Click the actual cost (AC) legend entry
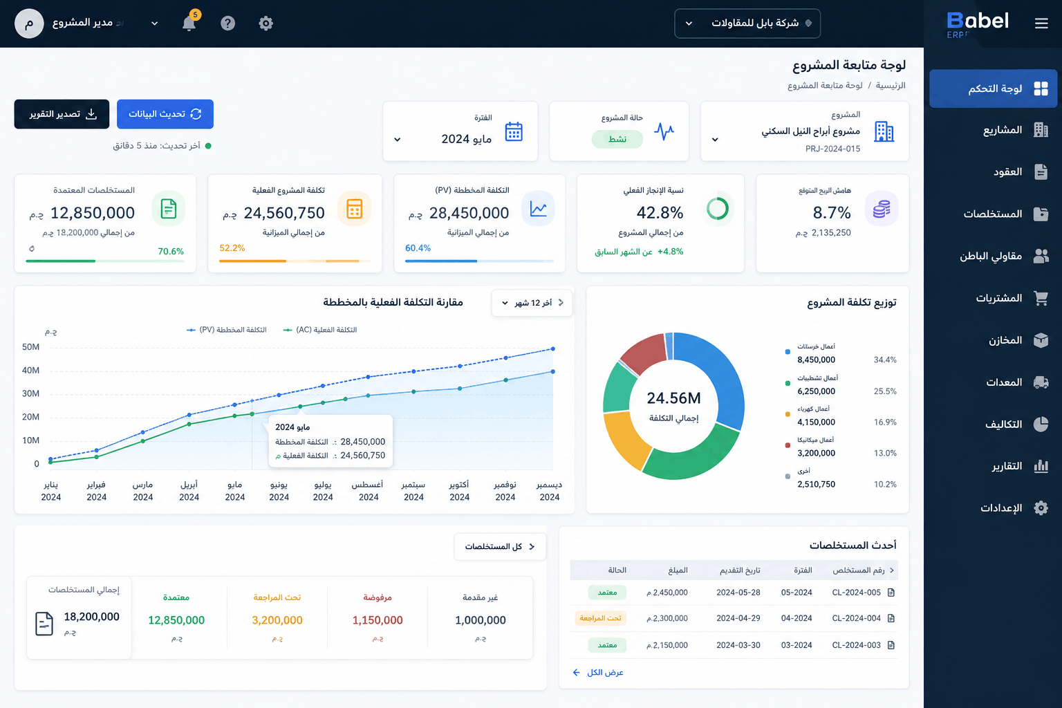The width and height of the screenshot is (1062, 708). [320, 330]
